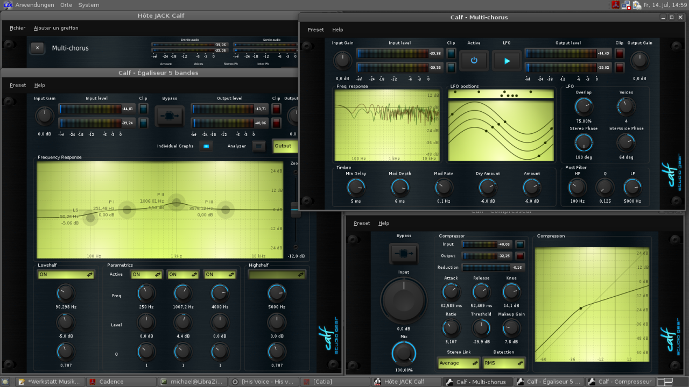Toggle the Analyzer button in equalizer

coord(259,146)
